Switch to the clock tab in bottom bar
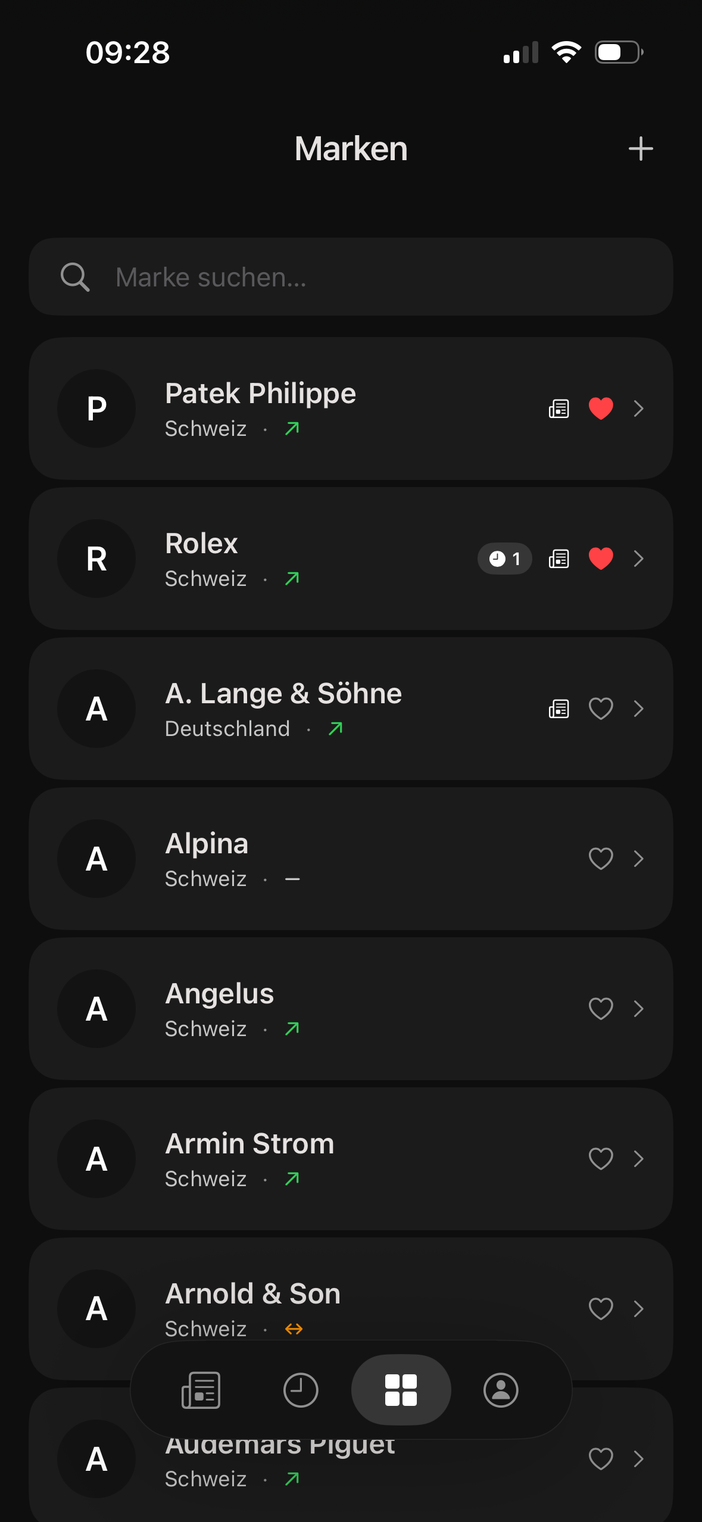 point(301,1390)
